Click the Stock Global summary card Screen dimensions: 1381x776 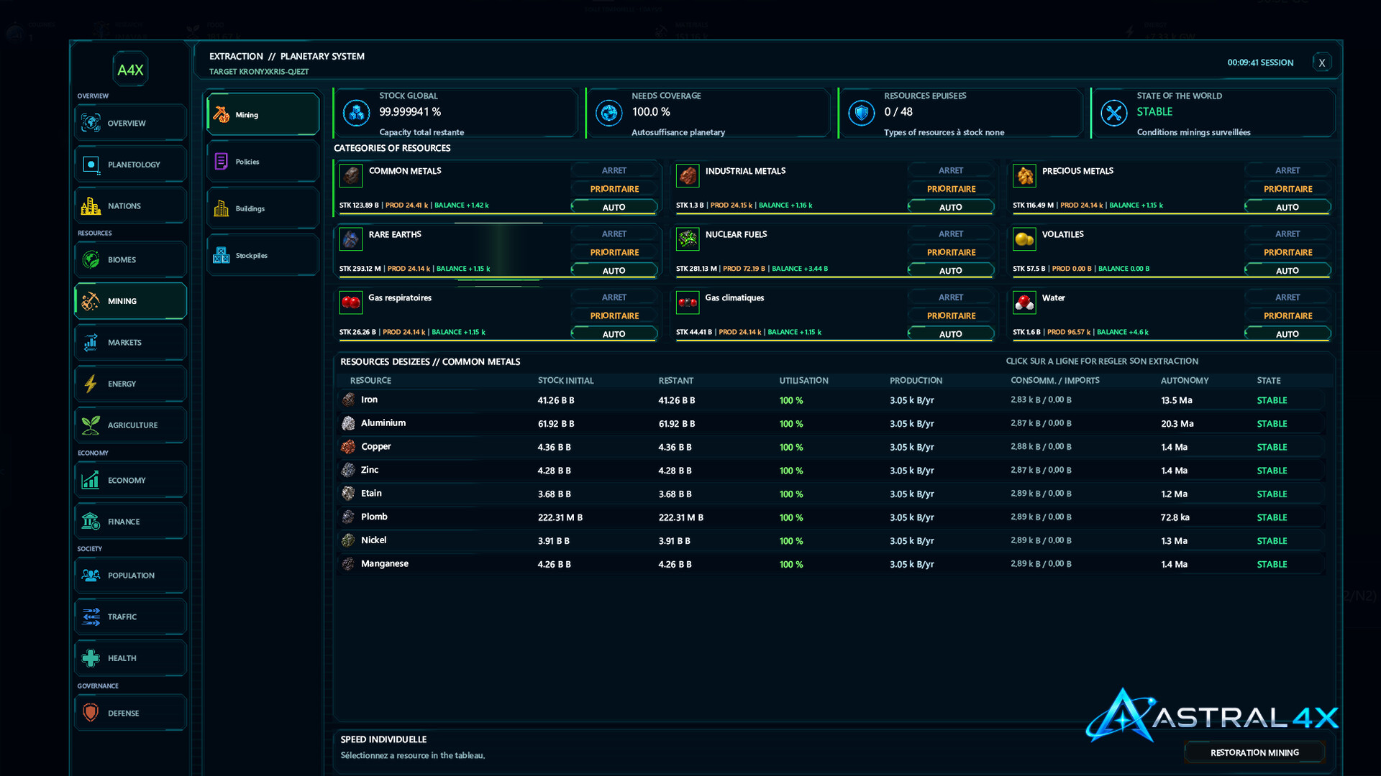point(456,113)
